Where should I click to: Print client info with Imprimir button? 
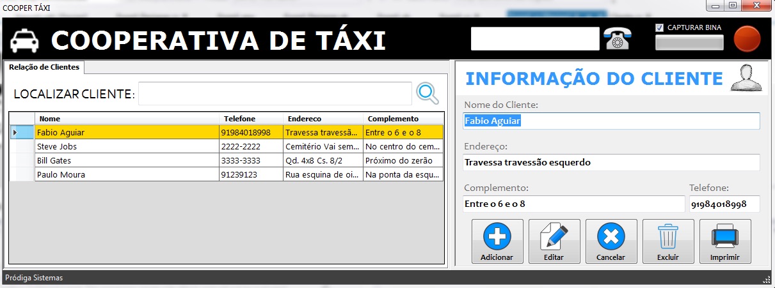[725, 241]
